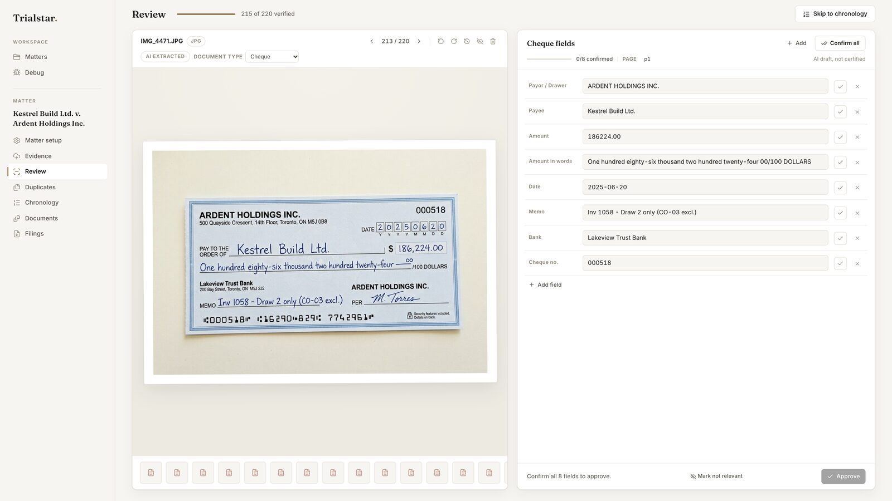Edit the Cheque no. input 000518

click(x=705, y=263)
